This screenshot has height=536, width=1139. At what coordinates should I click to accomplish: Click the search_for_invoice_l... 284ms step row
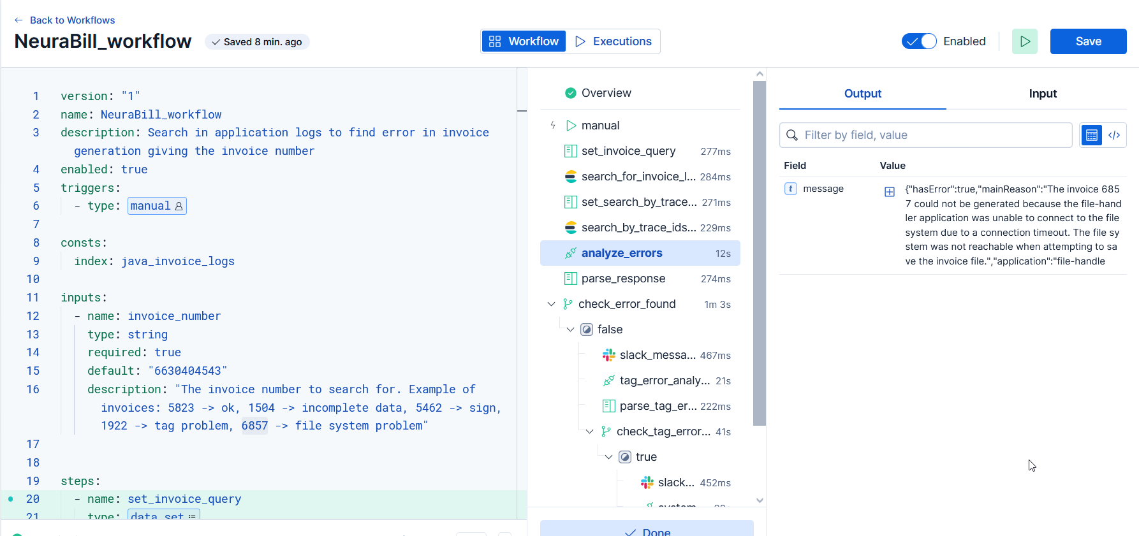tap(640, 177)
